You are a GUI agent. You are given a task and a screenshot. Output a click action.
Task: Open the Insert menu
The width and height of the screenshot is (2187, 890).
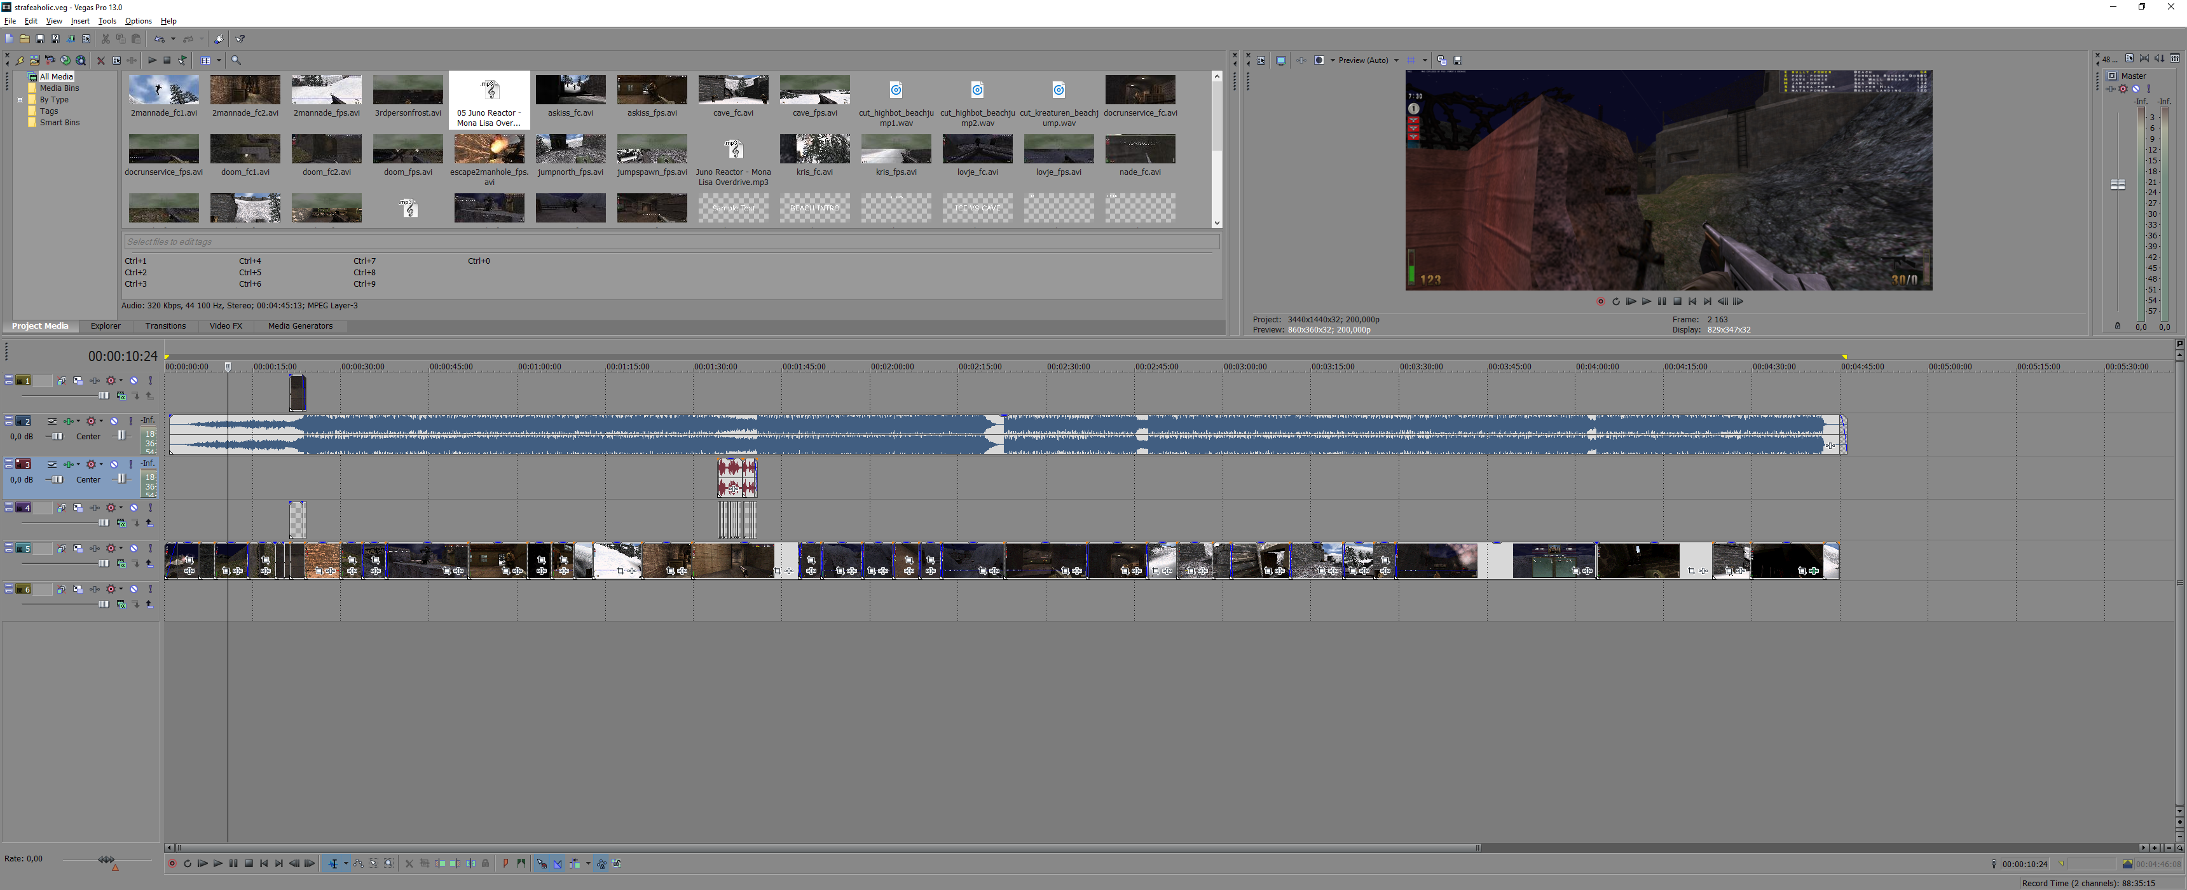(x=80, y=20)
